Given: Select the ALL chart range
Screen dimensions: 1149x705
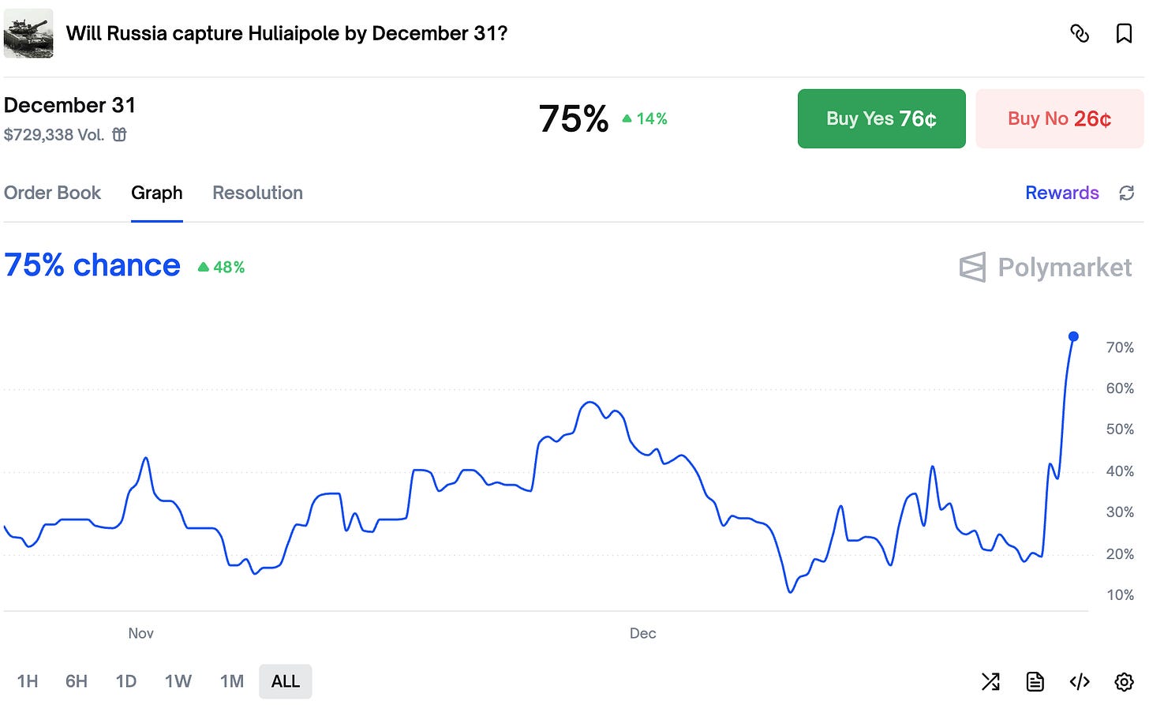Looking at the screenshot, I should (286, 681).
